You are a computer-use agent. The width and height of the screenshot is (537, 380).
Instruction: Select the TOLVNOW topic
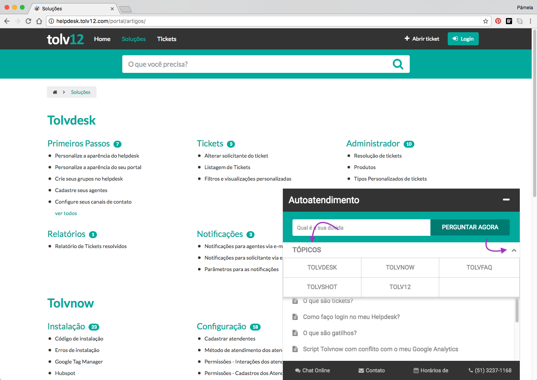click(x=400, y=268)
